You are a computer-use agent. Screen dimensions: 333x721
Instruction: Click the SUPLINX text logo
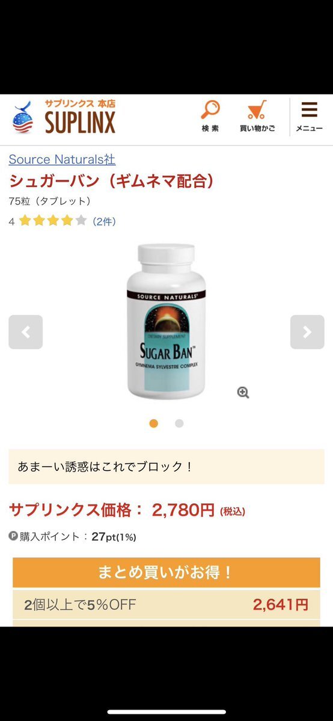[x=80, y=122]
